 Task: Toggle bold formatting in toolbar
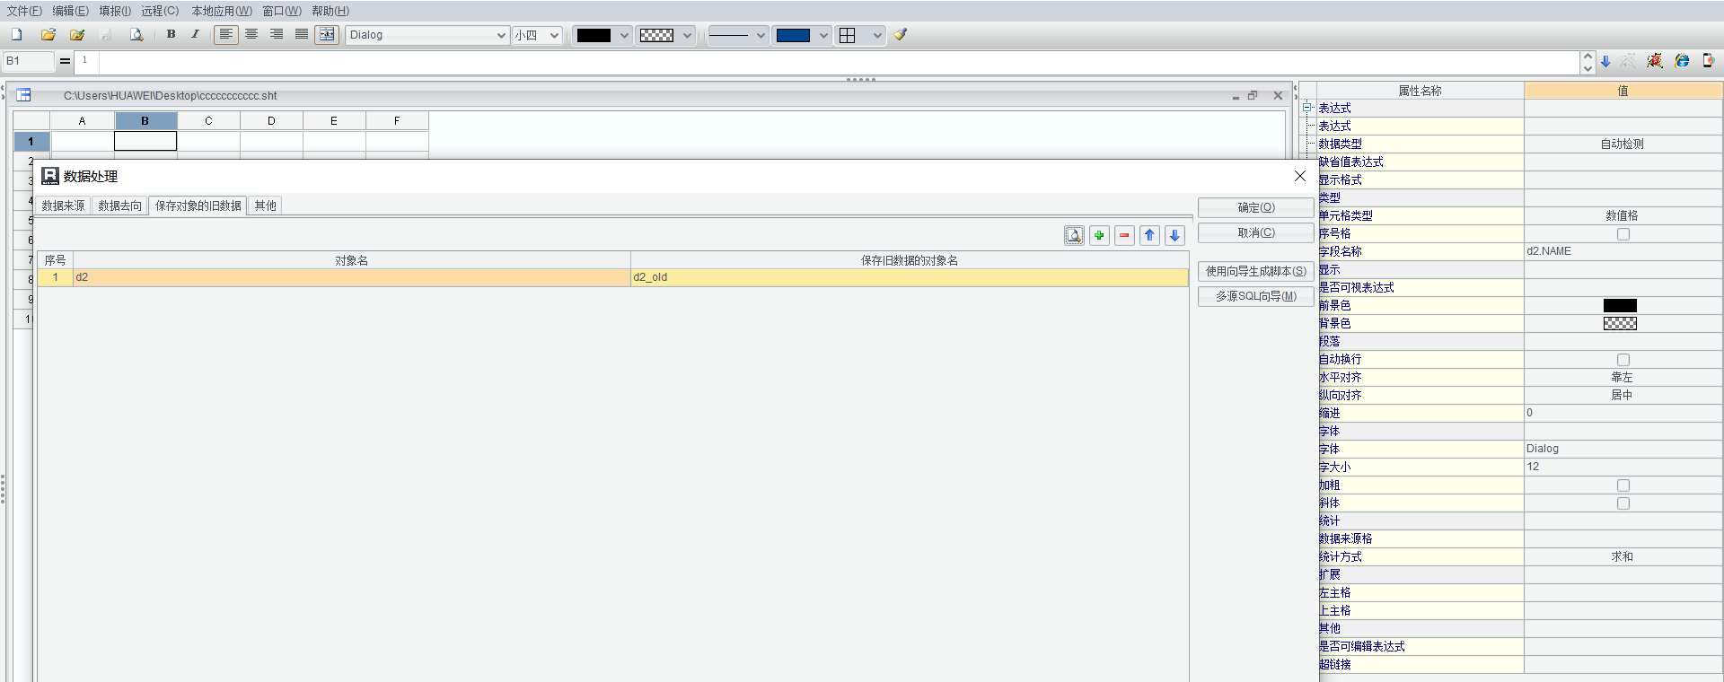click(171, 35)
